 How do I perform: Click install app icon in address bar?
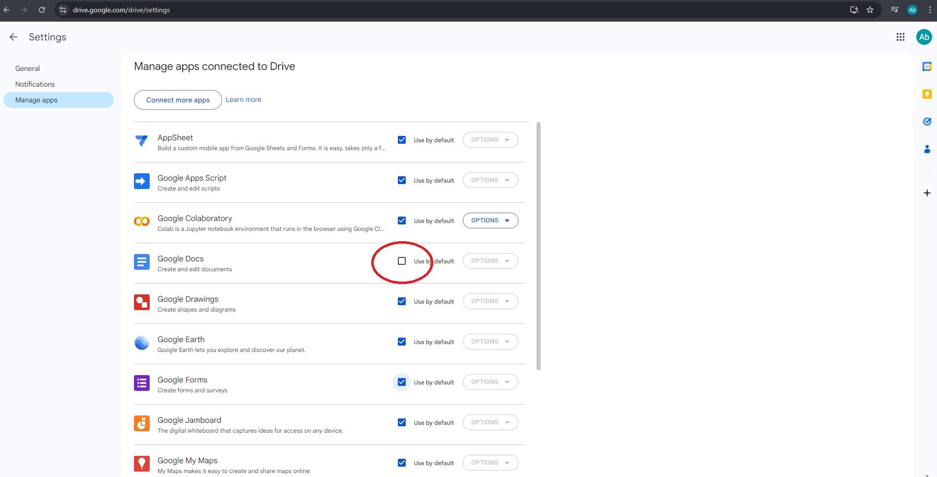tap(854, 10)
